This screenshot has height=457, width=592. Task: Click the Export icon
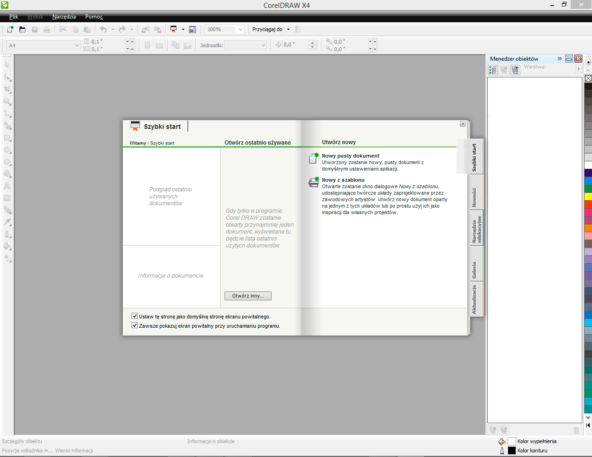pyautogui.click(x=157, y=29)
